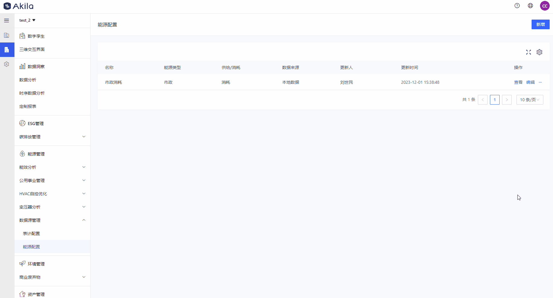The image size is (553, 298).
Task: Click the 新增 button
Action: click(540, 24)
